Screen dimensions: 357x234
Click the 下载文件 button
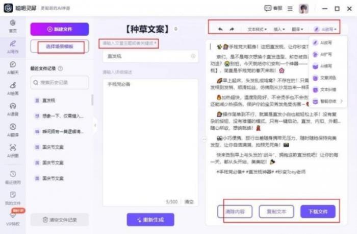pyautogui.click(x=318, y=212)
